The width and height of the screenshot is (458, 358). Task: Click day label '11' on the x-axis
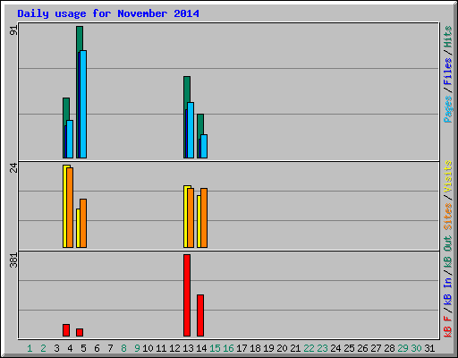click(161, 348)
